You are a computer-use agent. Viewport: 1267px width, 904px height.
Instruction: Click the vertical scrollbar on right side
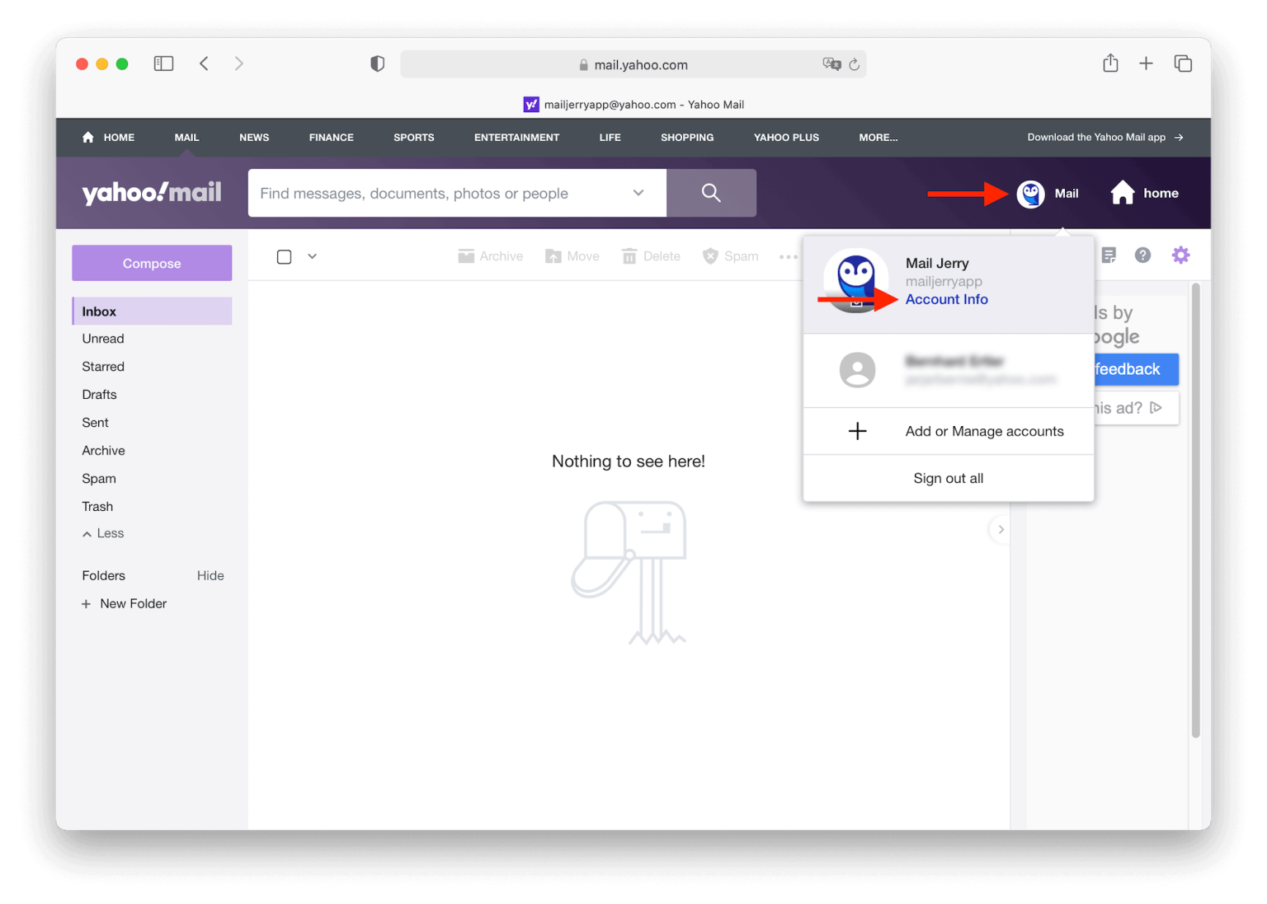tap(1196, 511)
